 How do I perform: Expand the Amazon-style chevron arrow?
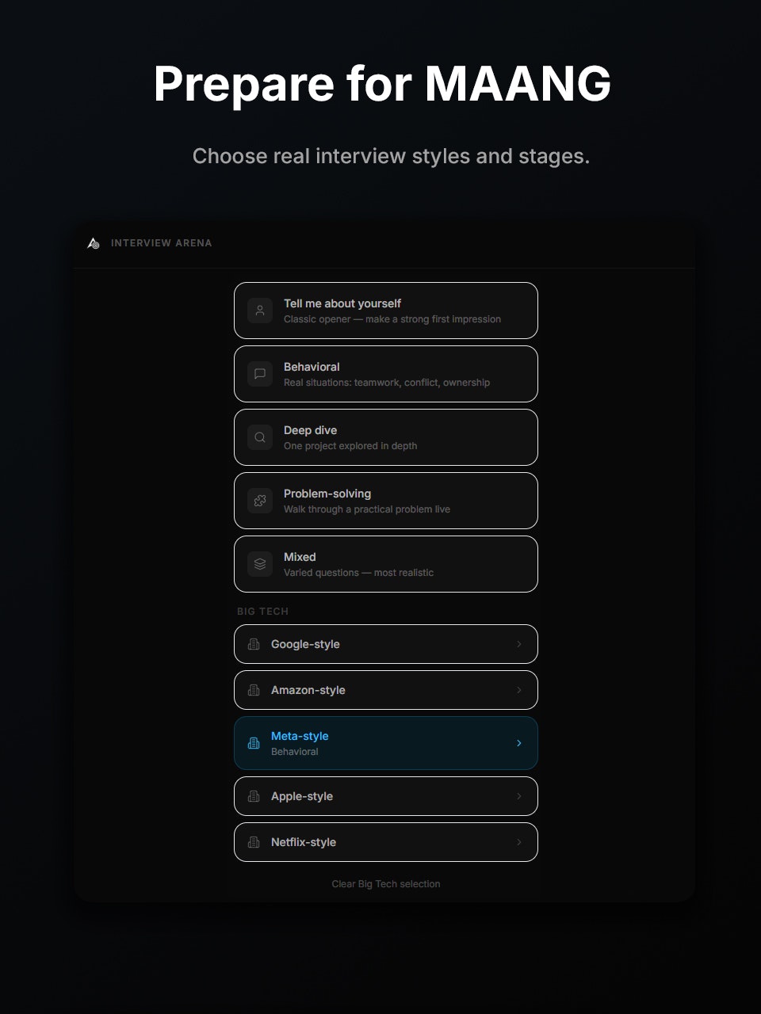pyautogui.click(x=519, y=690)
